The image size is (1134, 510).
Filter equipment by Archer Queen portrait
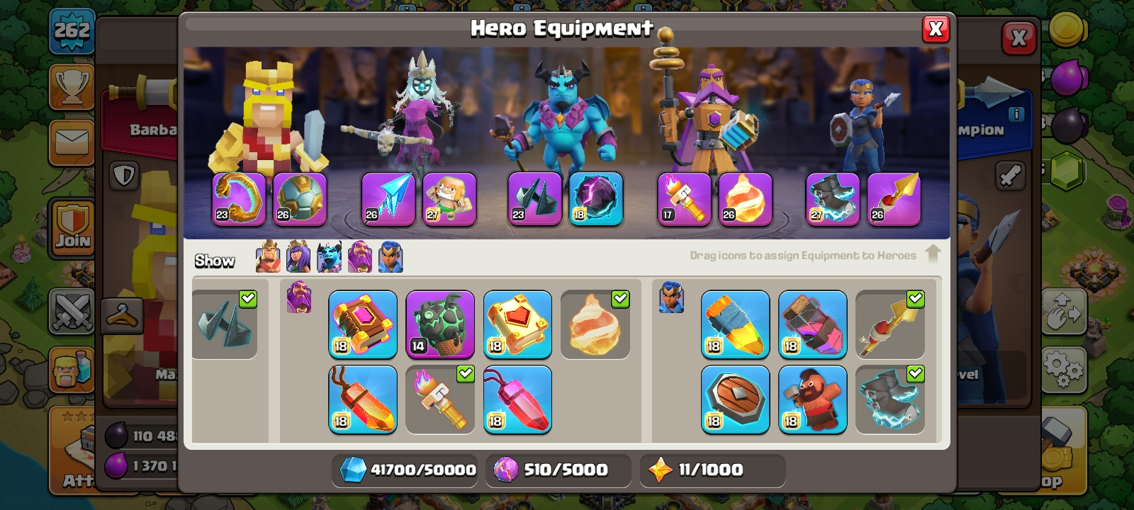coord(298,256)
